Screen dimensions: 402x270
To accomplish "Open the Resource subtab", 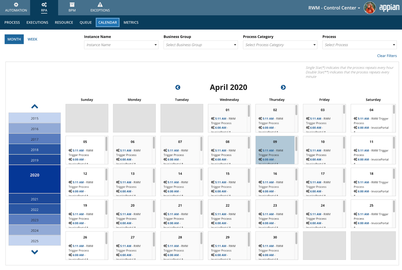I will 64,22.
